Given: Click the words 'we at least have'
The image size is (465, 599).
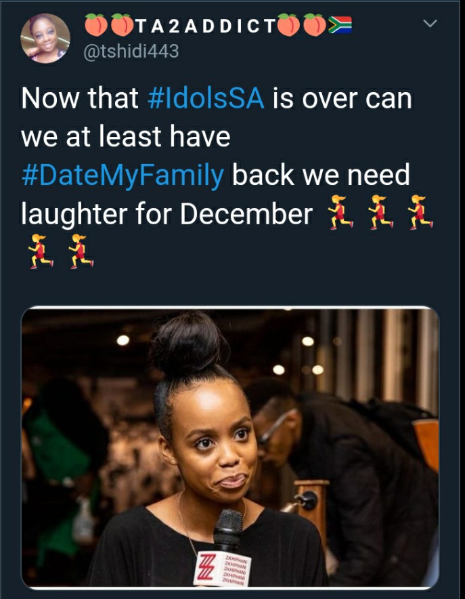Looking at the screenshot, I should (x=126, y=136).
